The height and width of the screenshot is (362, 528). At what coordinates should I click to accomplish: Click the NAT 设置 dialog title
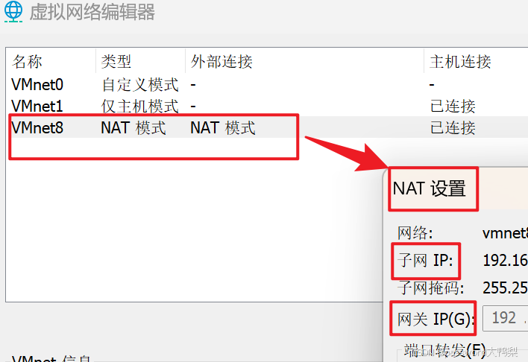430,188
